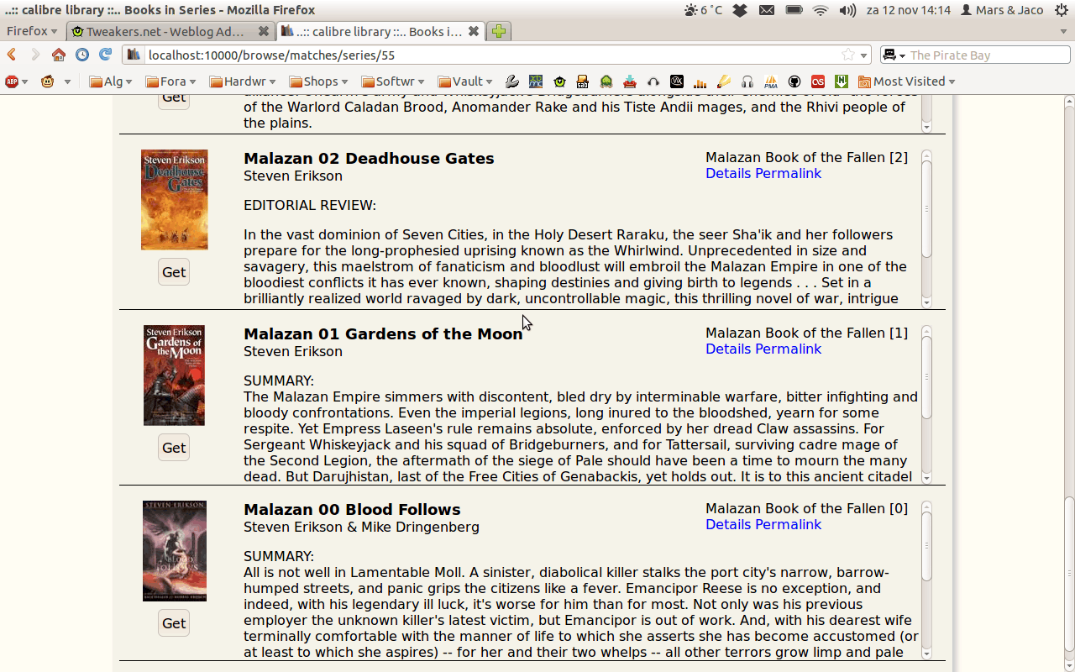Go back with the browser back arrow
This screenshot has width=1075, height=672.
pos(12,55)
